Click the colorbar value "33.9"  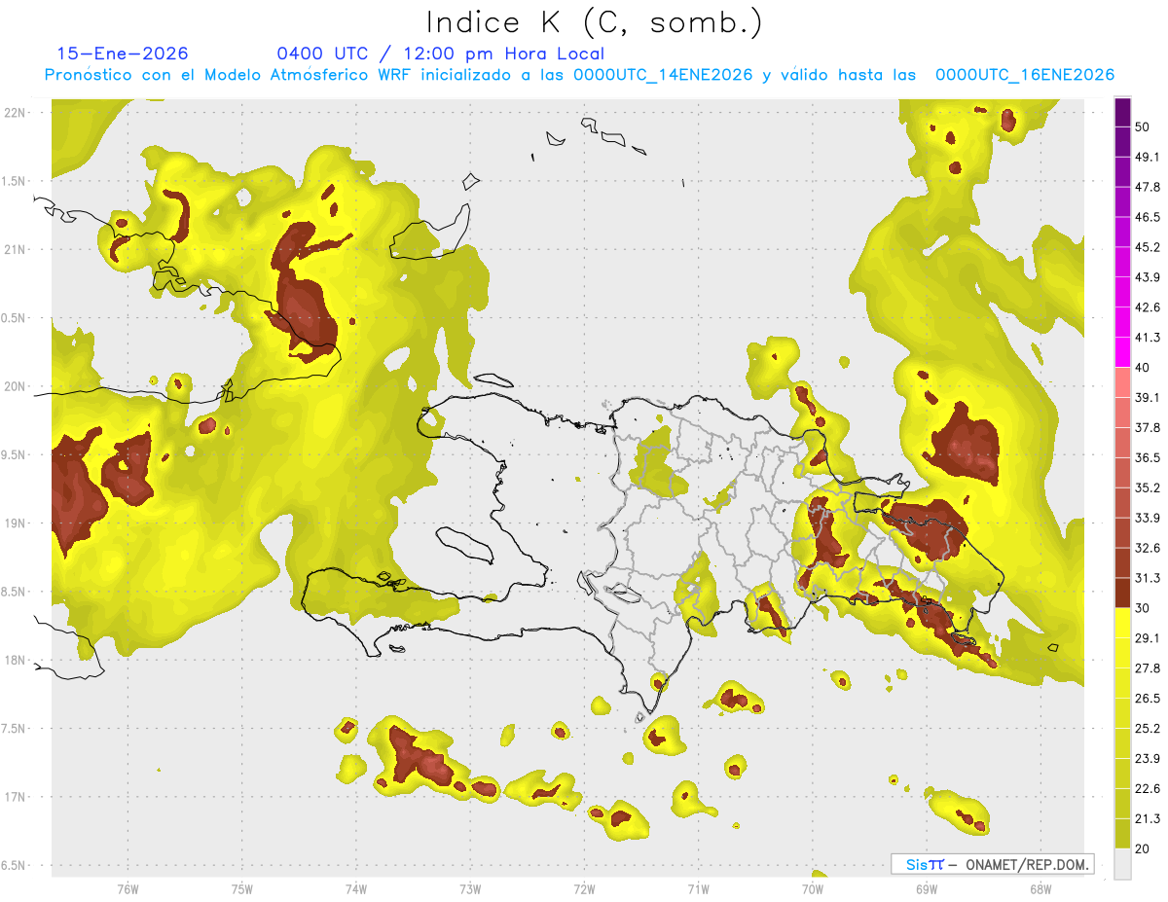tap(1148, 518)
